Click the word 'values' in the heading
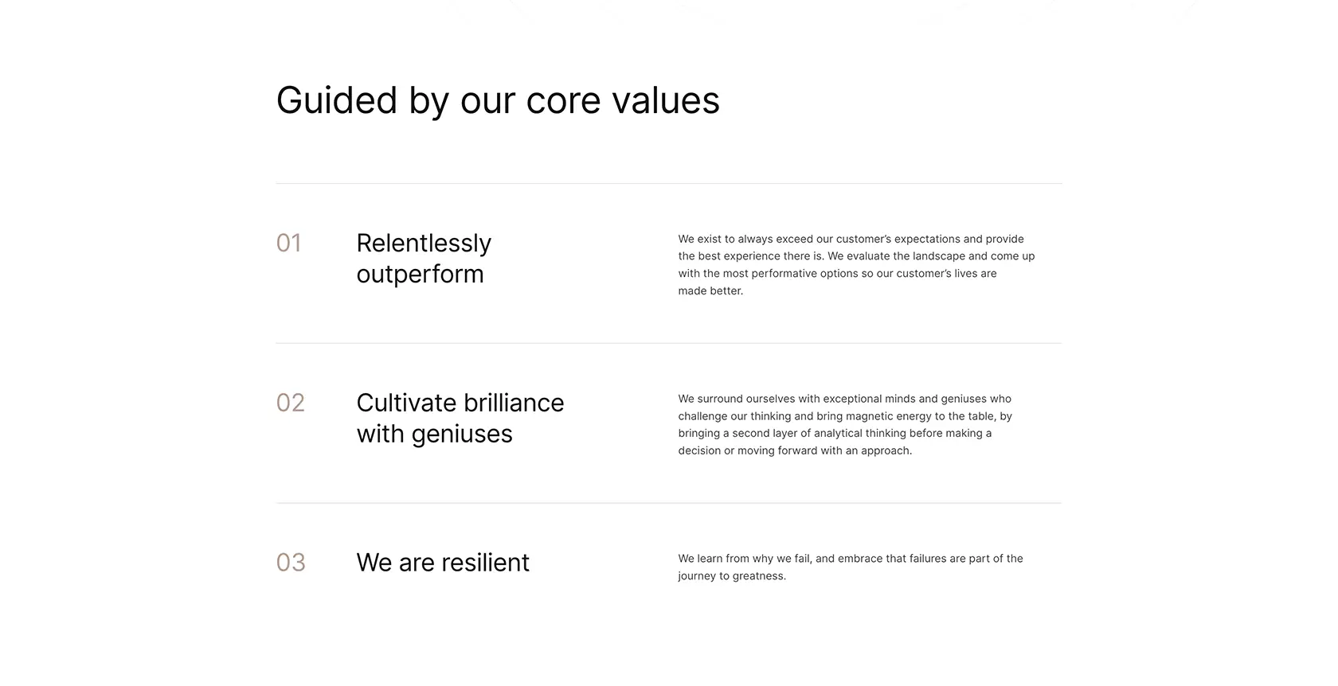1338x686 pixels. point(666,100)
